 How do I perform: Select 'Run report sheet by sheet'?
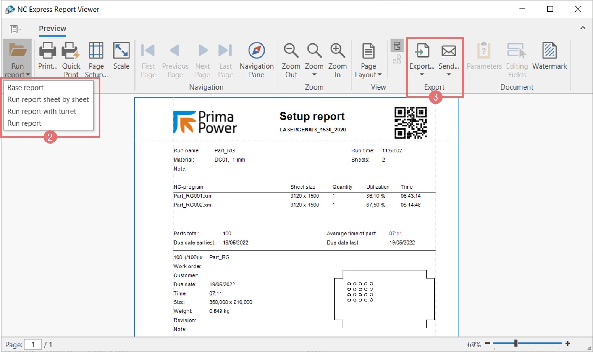(x=48, y=99)
